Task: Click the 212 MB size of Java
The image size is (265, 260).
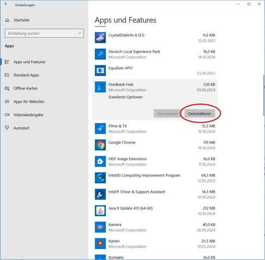Action: click(209, 208)
